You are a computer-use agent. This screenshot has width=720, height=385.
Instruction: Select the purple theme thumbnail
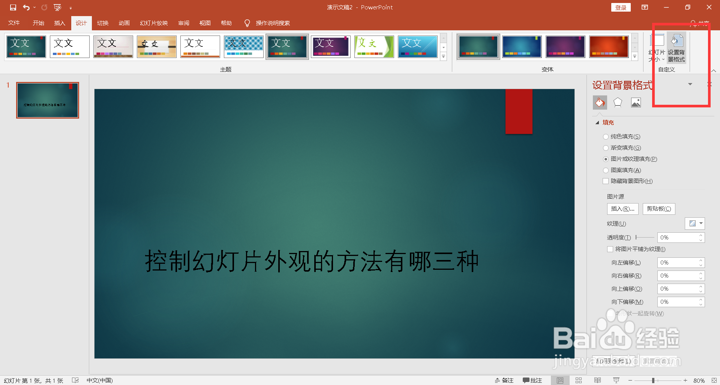tap(331, 47)
